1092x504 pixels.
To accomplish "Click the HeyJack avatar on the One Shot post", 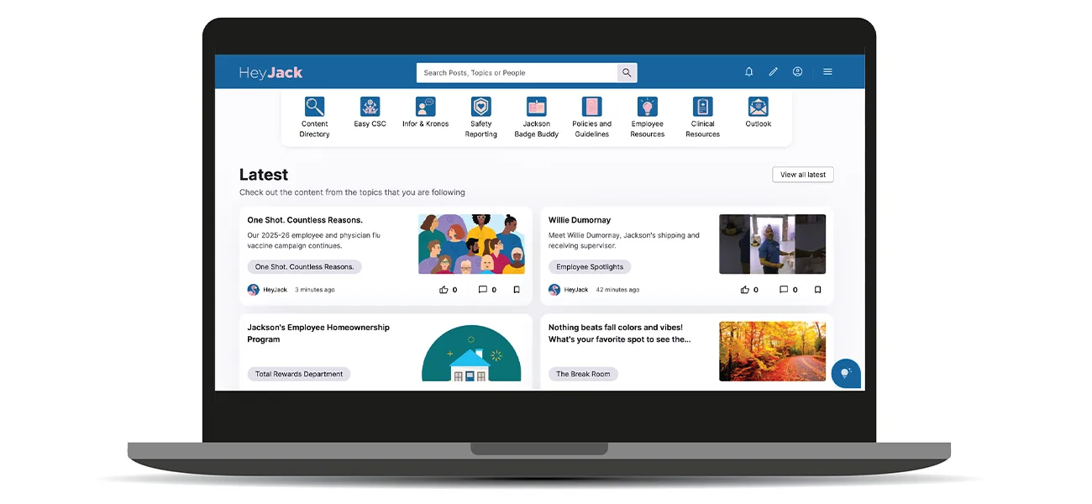I will pyautogui.click(x=253, y=290).
